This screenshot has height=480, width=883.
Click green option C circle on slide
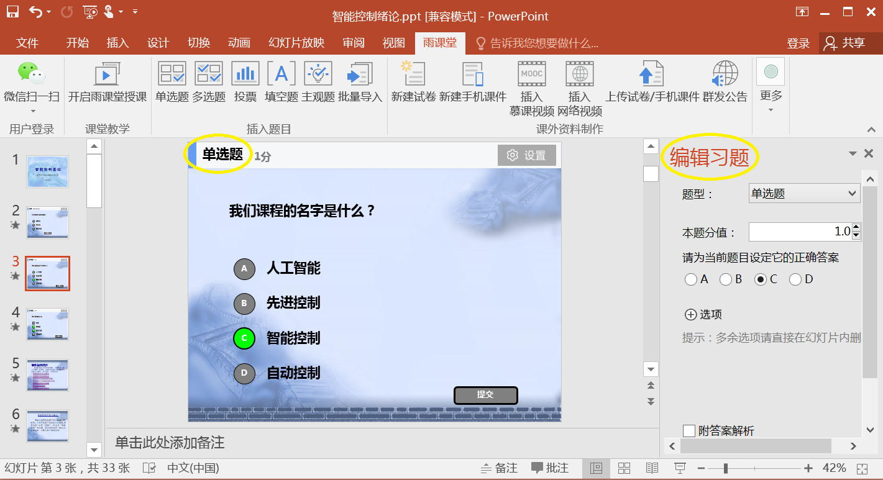[x=244, y=338]
